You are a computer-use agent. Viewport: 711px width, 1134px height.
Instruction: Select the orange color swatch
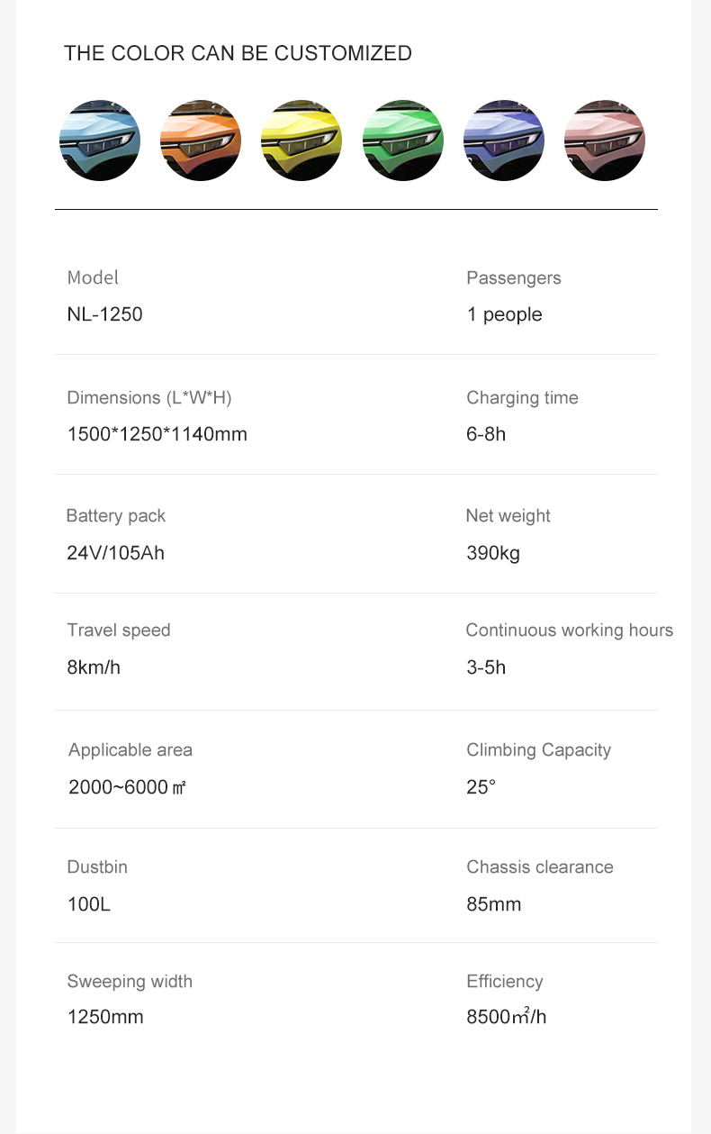click(201, 141)
